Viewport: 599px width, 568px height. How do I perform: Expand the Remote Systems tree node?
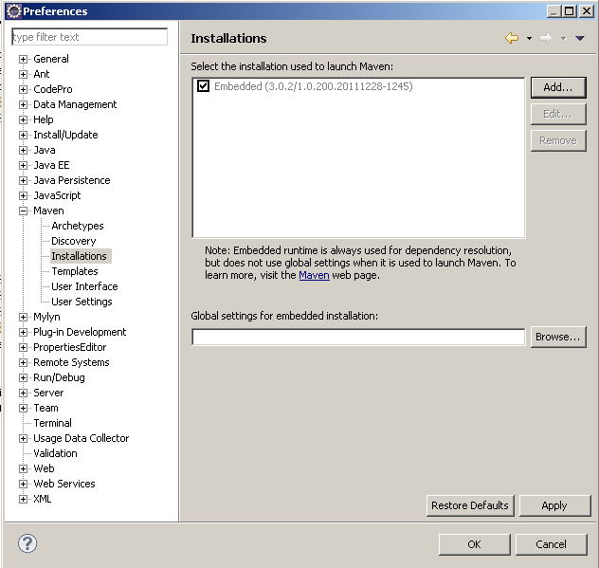coord(24,362)
